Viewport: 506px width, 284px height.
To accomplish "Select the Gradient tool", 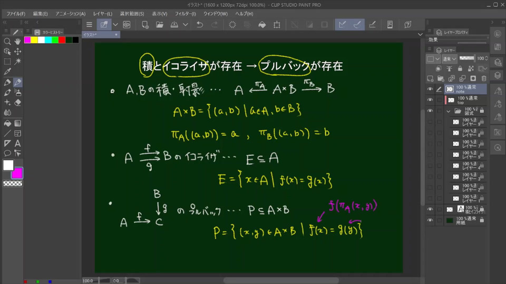I will click(x=18, y=123).
